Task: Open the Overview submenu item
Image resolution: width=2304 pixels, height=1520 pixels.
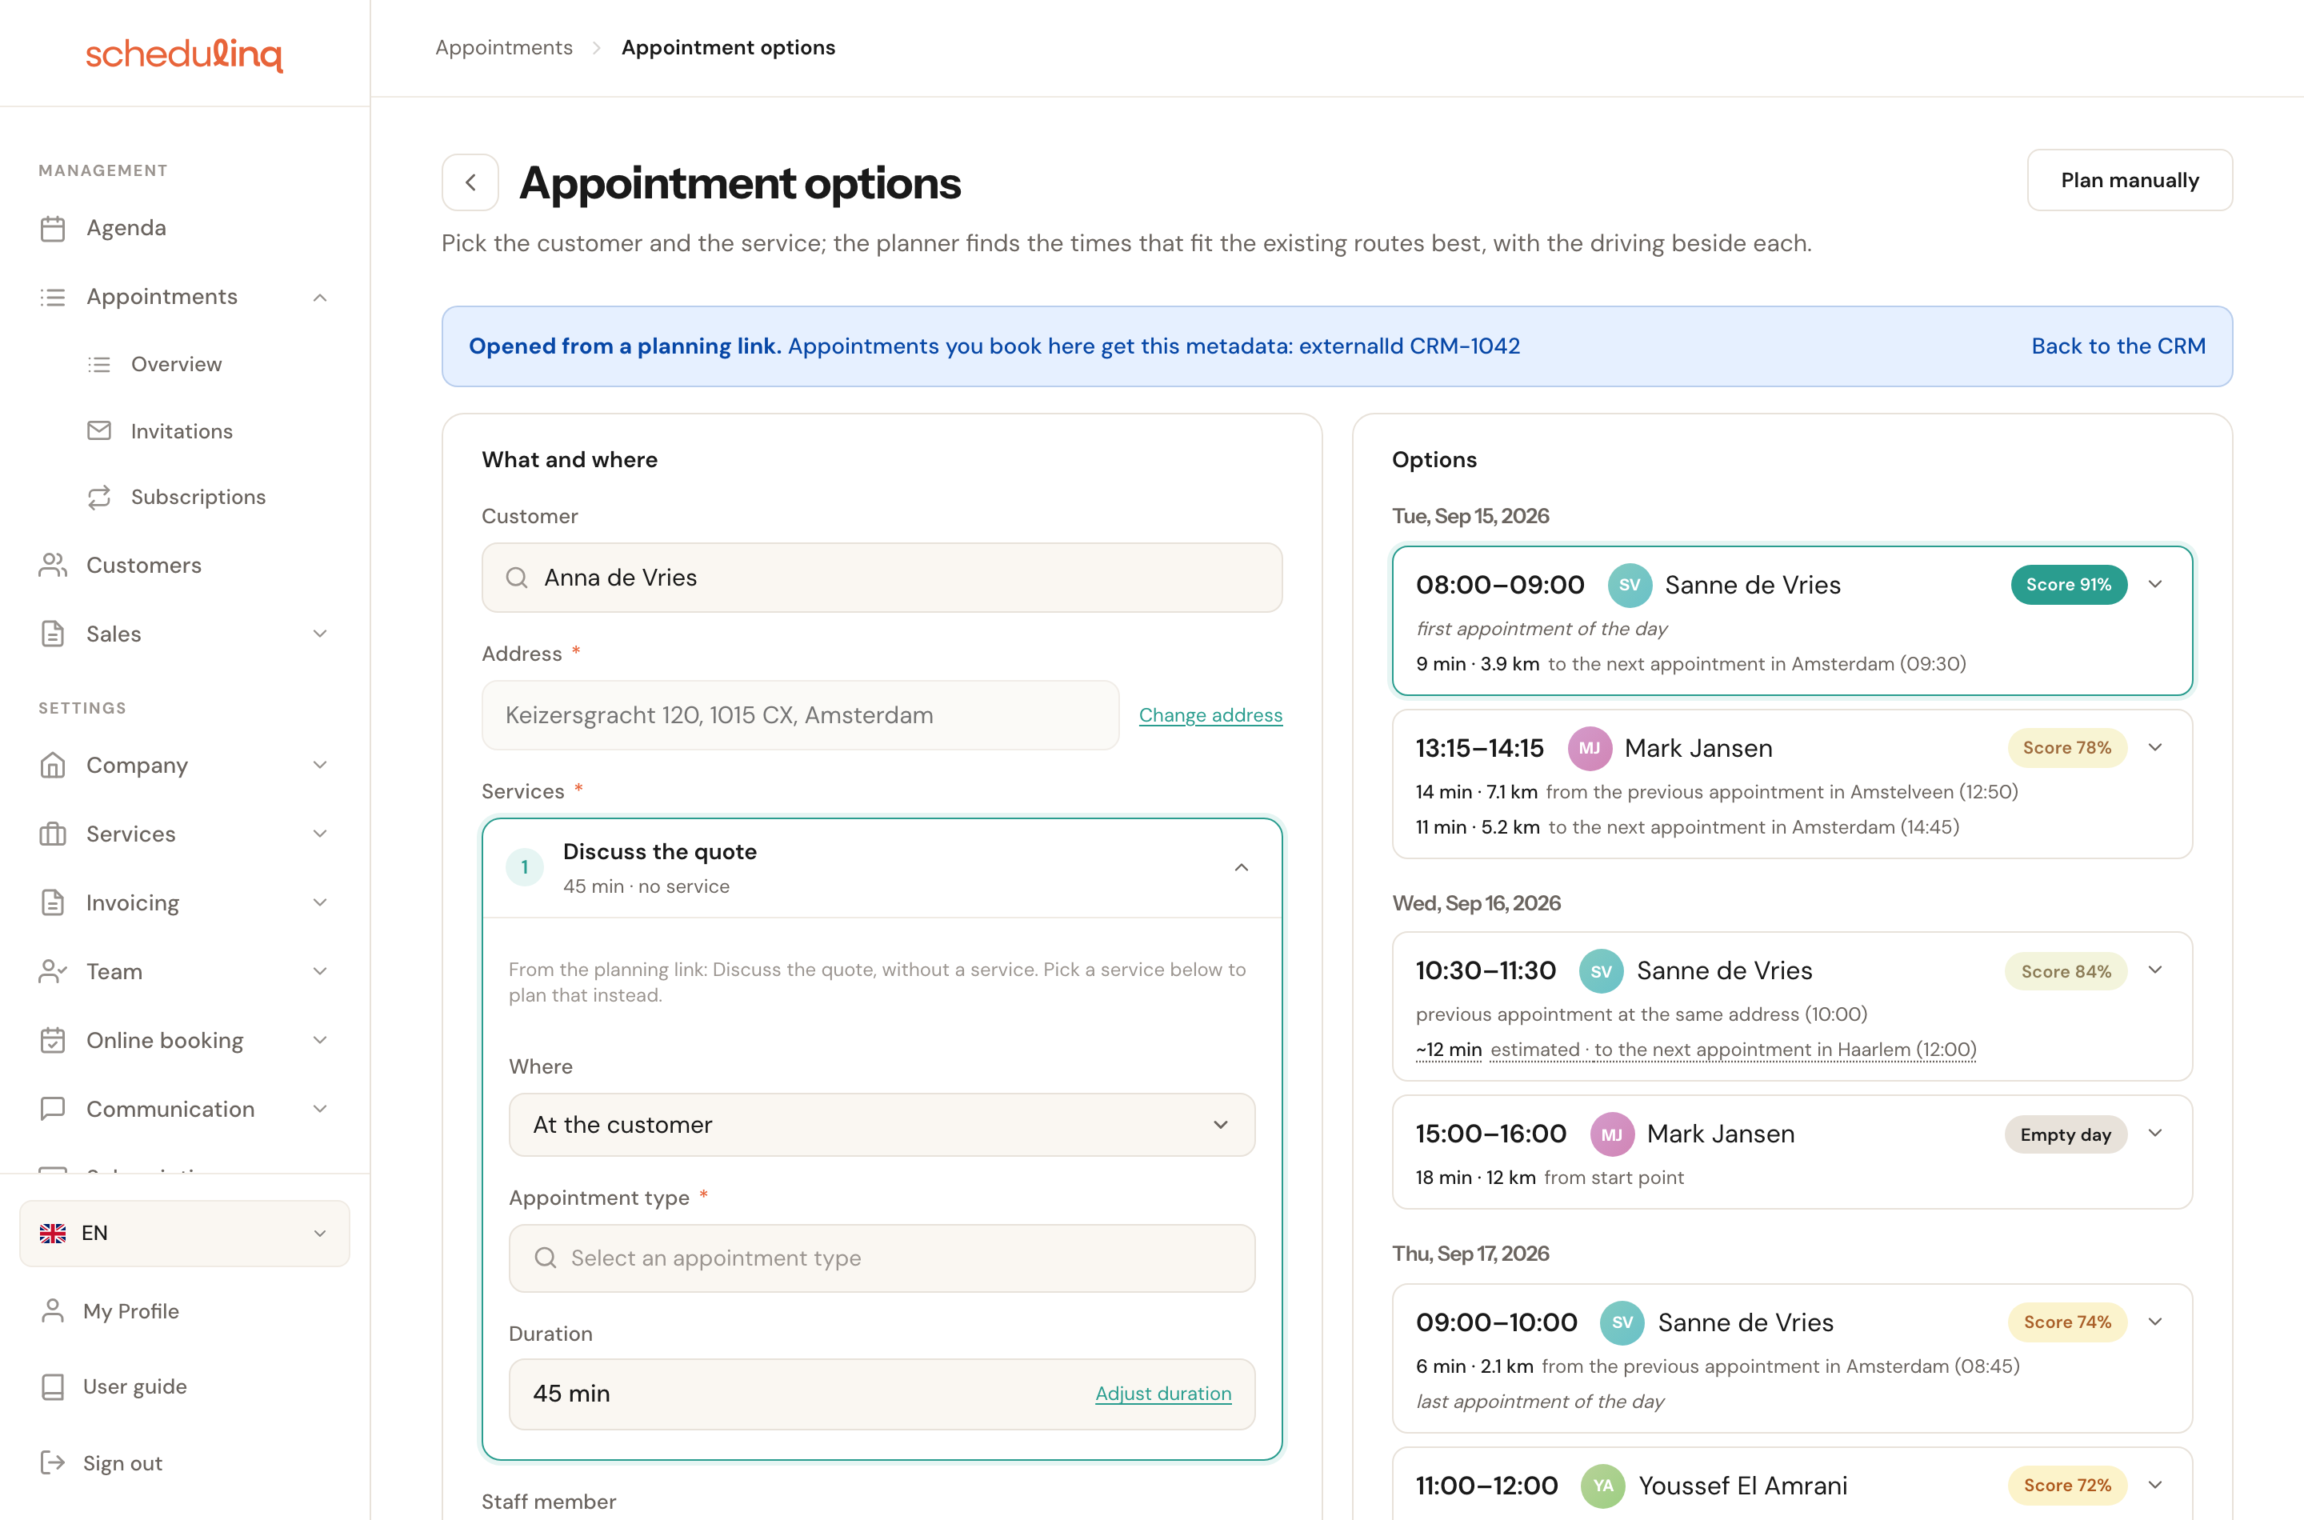Action: [177, 365]
